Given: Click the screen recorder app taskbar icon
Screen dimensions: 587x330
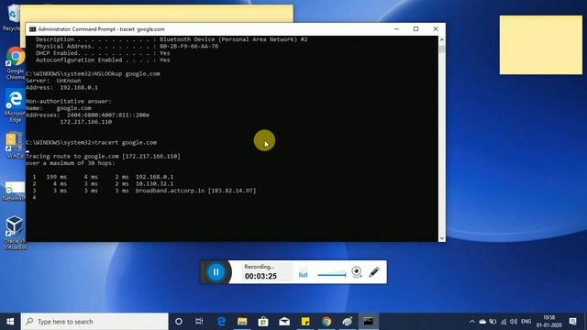Looking at the screenshot, I should [347, 322].
